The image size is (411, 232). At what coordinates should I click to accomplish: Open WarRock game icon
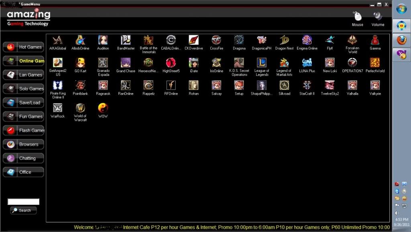coord(57,108)
